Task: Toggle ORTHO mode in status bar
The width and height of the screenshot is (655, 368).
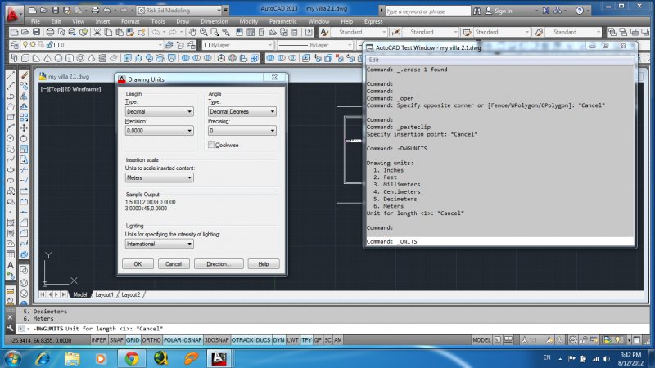Action: tap(151, 340)
